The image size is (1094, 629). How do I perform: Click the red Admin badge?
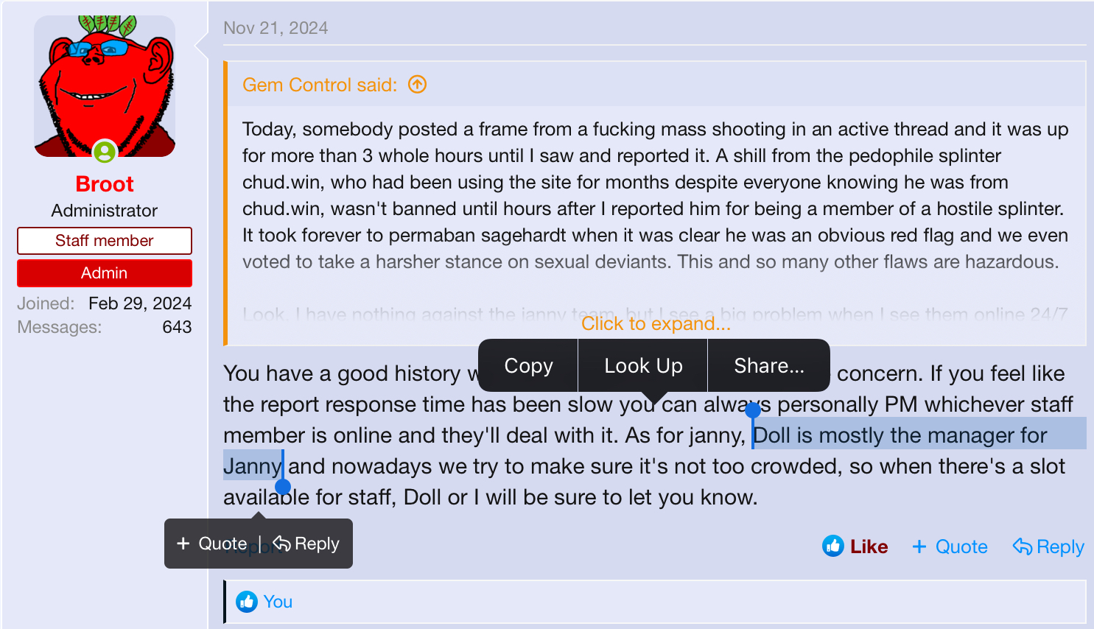pos(105,273)
